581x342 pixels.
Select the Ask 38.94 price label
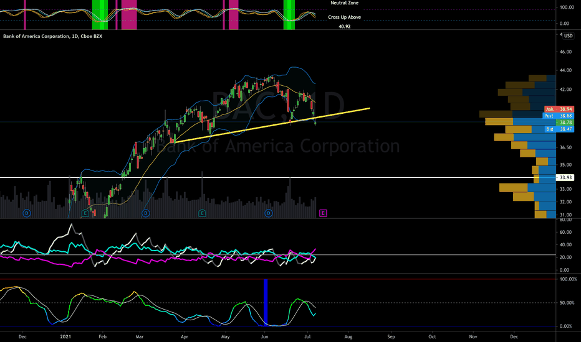click(559, 109)
